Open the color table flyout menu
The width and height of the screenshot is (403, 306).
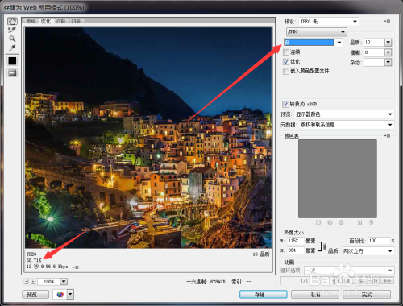pos(388,136)
